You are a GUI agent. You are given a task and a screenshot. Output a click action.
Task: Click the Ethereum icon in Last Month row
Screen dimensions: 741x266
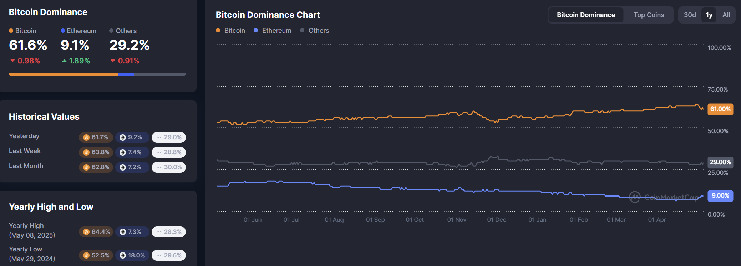(123, 167)
